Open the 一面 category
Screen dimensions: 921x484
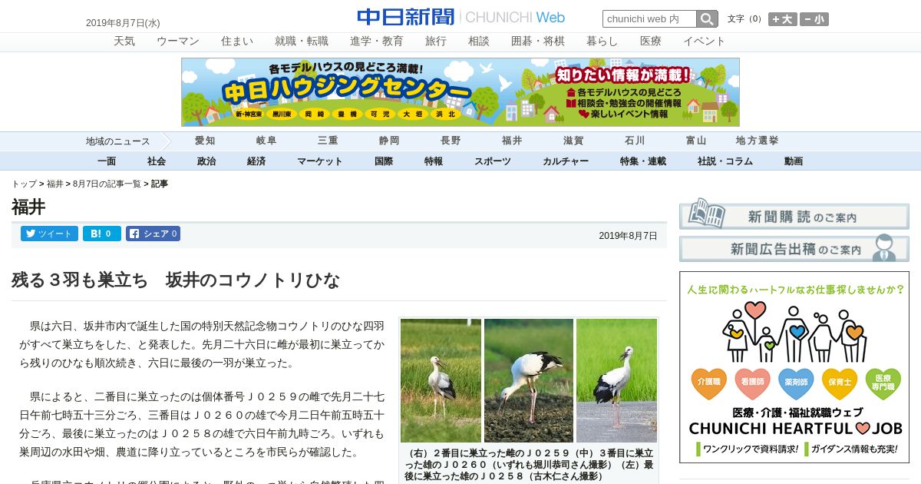(107, 161)
